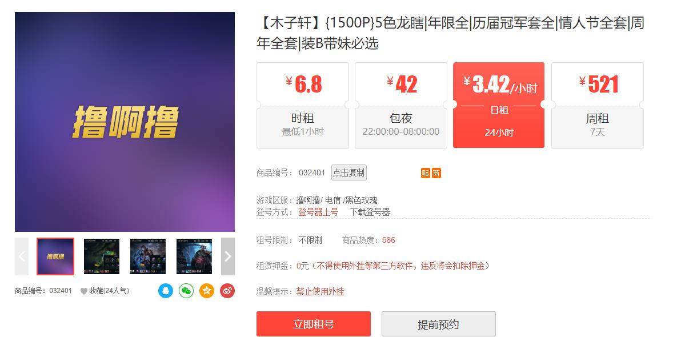This screenshot has width=673, height=337.
Task: Select the 时租 ¥6.8 hourly rental option
Action: [x=303, y=106]
